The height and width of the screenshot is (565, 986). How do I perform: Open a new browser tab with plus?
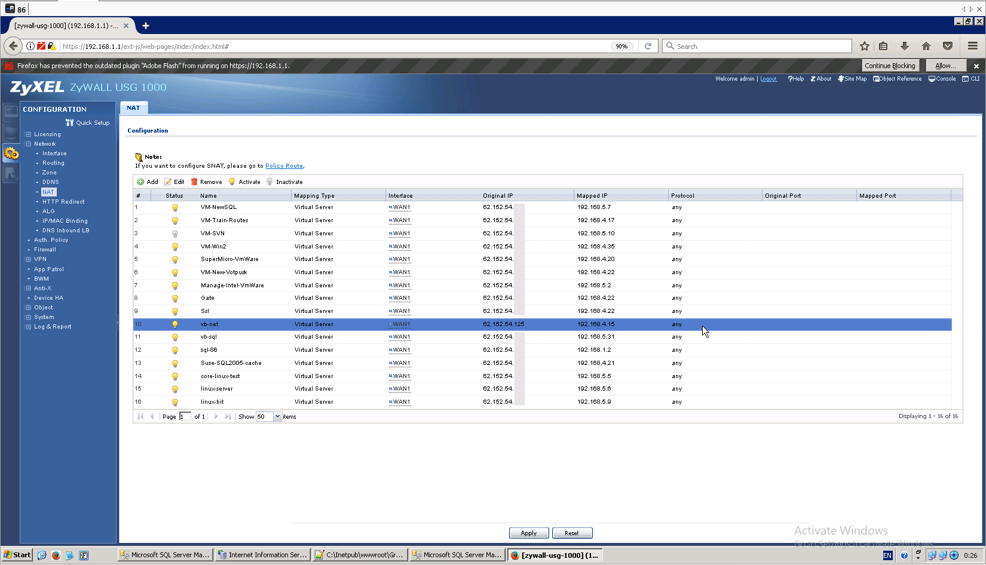point(146,26)
